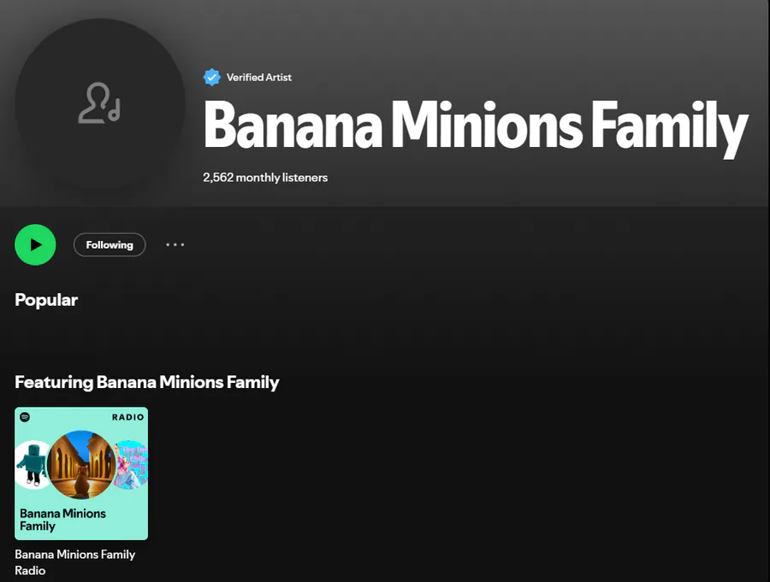Viewport: 770px width, 582px height.
Task: Click the Popular section heading
Action: (46, 300)
